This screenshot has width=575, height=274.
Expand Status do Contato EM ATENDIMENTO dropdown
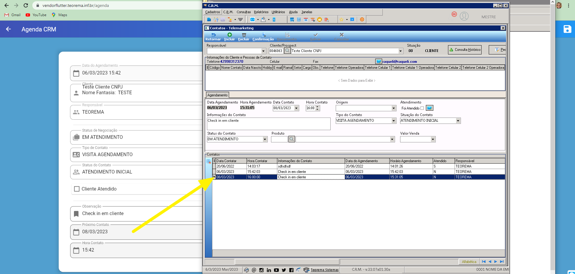point(265,139)
